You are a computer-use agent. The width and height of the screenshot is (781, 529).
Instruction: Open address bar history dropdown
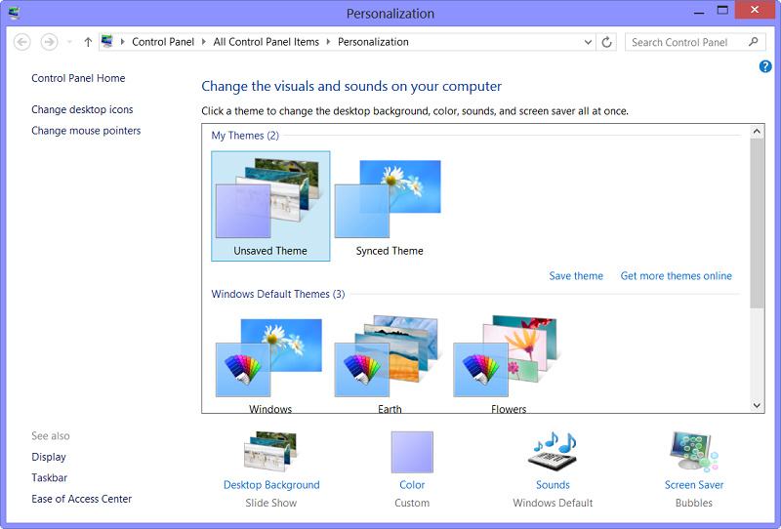point(588,42)
